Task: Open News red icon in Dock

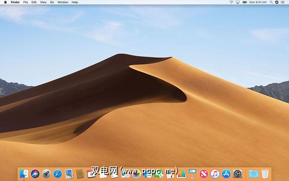Action: (x=204, y=174)
